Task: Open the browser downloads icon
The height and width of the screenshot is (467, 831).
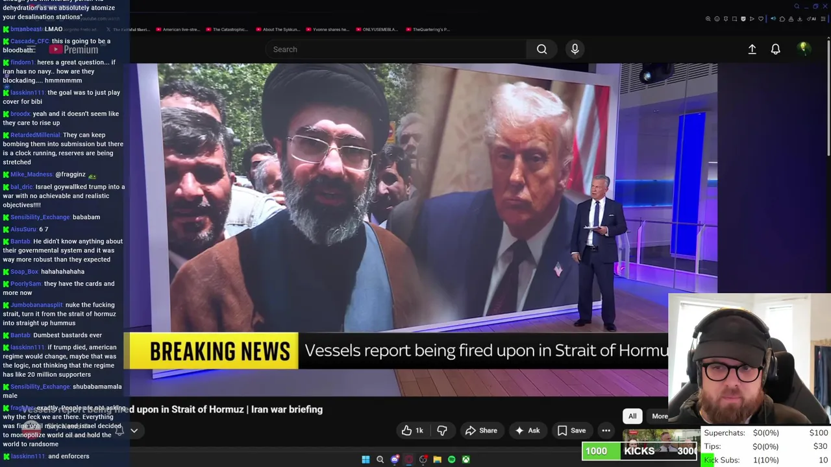Action: pyautogui.click(x=800, y=19)
